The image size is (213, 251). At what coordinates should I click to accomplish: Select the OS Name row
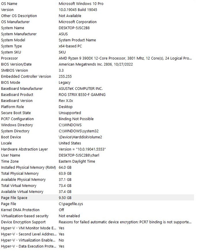[97, 3]
